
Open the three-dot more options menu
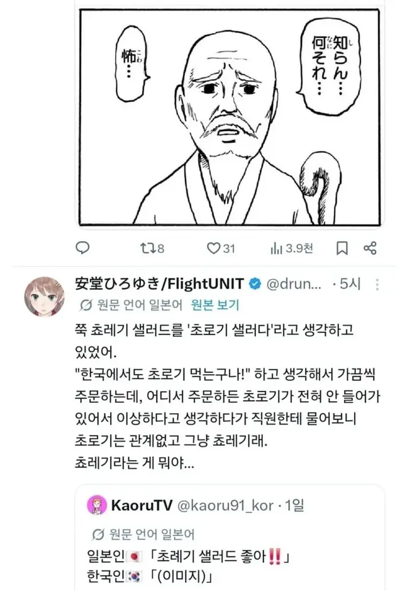377,285
